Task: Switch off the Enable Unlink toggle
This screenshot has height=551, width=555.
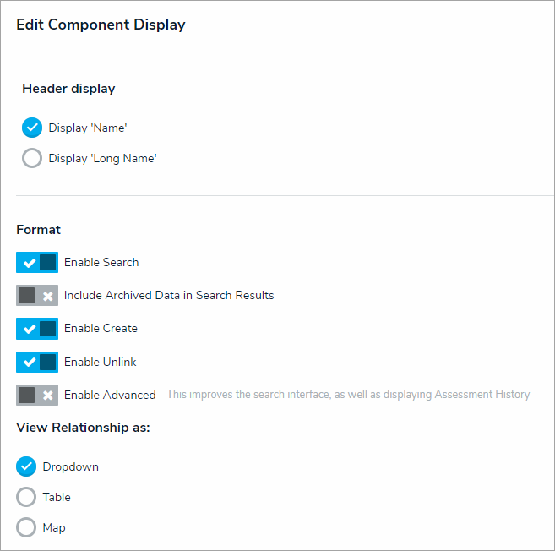Action: pyautogui.click(x=37, y=362)
